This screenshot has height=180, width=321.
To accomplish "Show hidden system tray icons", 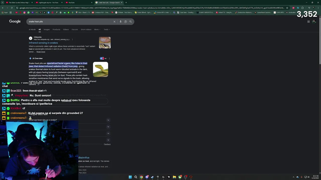I will click(293, 177).
